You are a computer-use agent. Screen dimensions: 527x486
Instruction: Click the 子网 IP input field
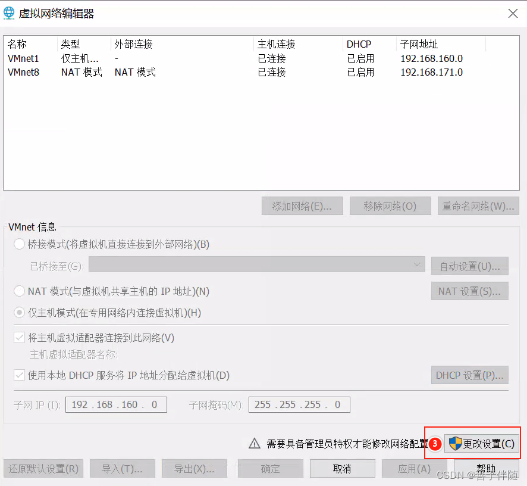[117, 404]
